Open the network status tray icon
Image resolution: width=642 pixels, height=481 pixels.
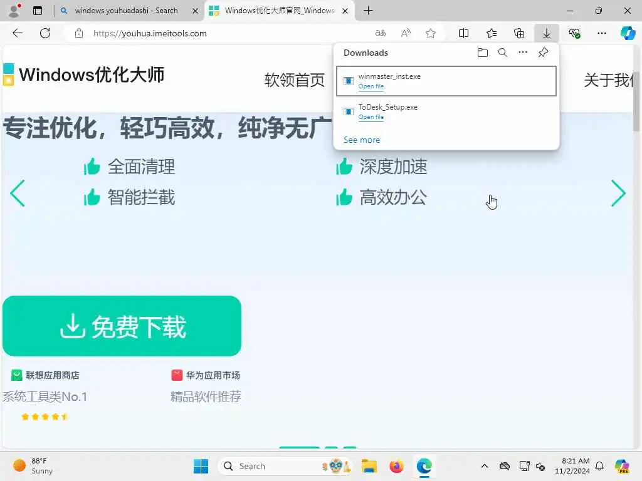click(524, 466)
